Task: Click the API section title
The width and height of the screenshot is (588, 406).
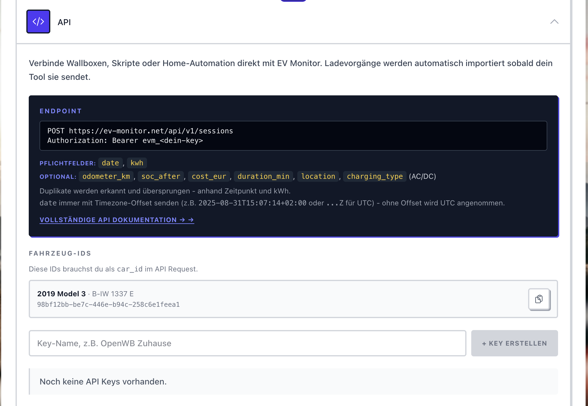Action: (x=64, y=22)
